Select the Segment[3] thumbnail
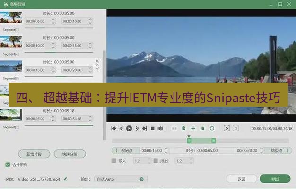The image size is (296, 189). click(11, 17)
